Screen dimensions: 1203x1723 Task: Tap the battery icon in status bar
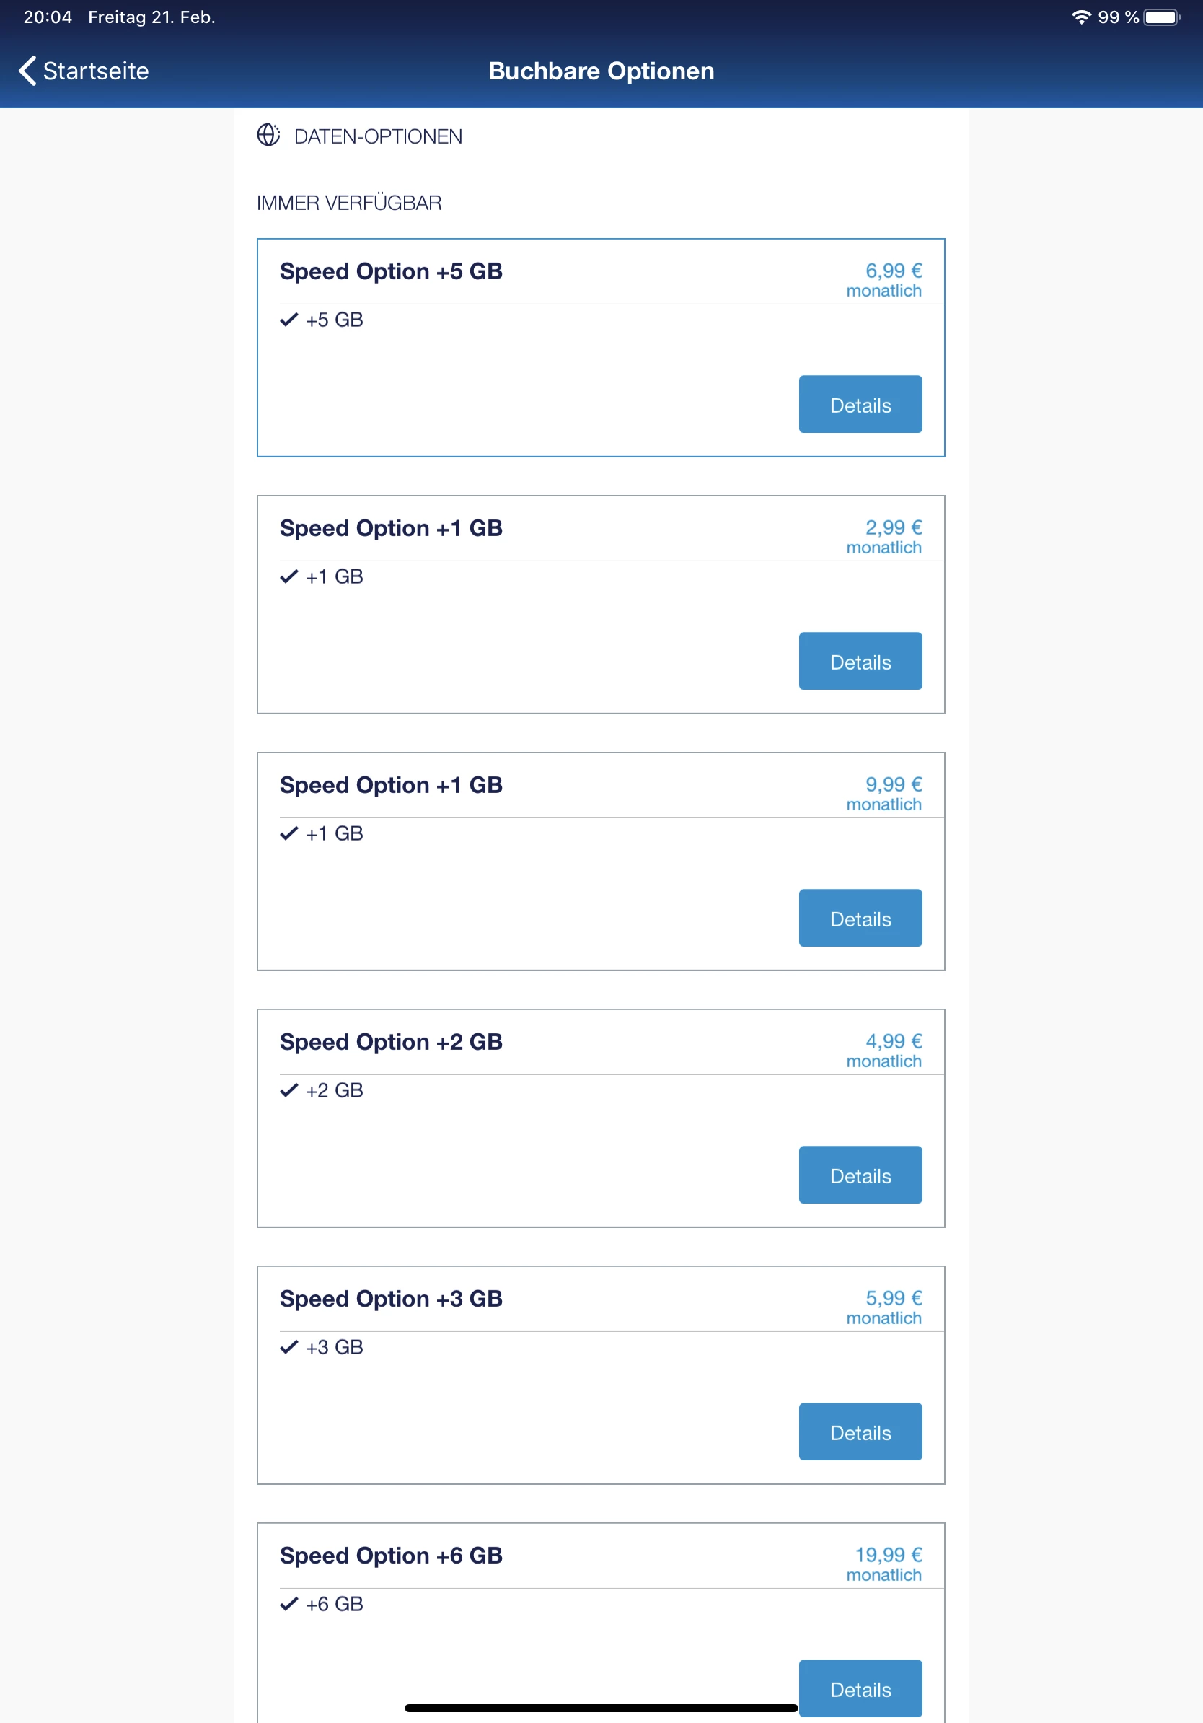click(x=1161, y=17)
